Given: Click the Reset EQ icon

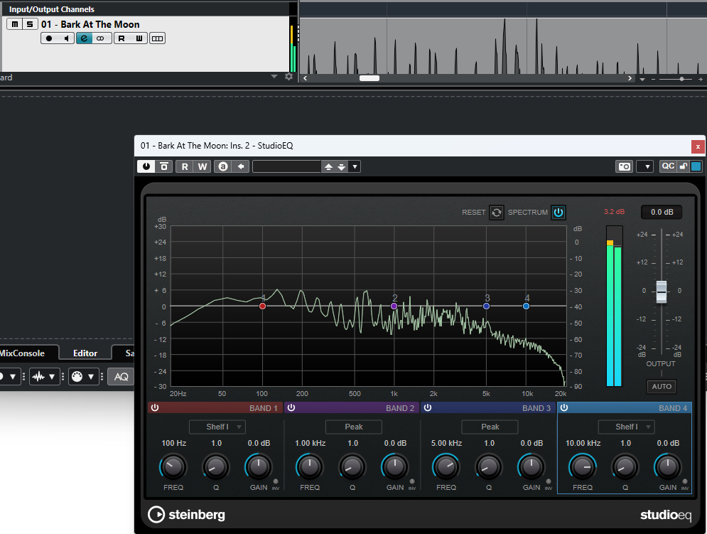Looking at the screenshot, I should (497, 213).
